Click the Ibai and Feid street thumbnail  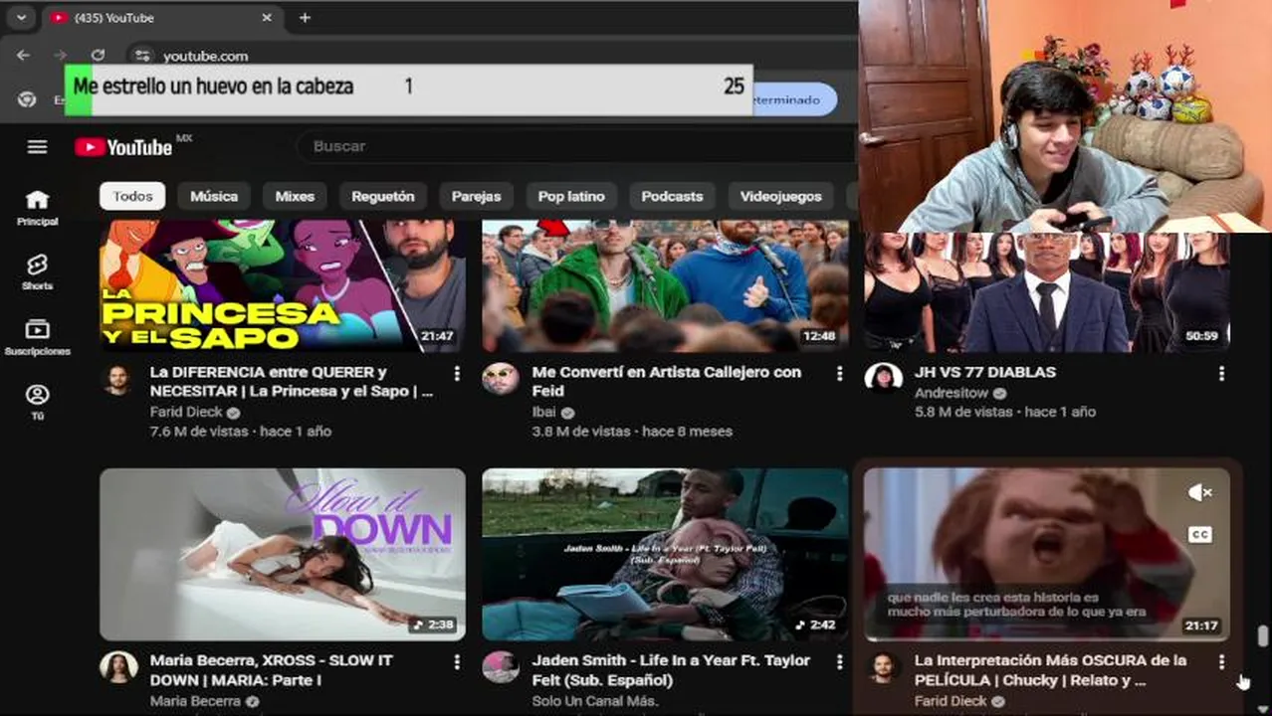665,285
